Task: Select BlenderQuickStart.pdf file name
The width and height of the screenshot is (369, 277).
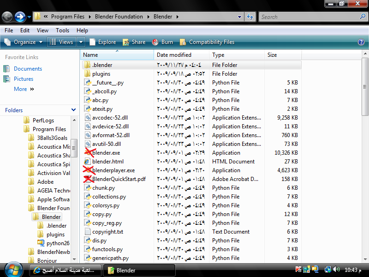Action: pos(119,179)
